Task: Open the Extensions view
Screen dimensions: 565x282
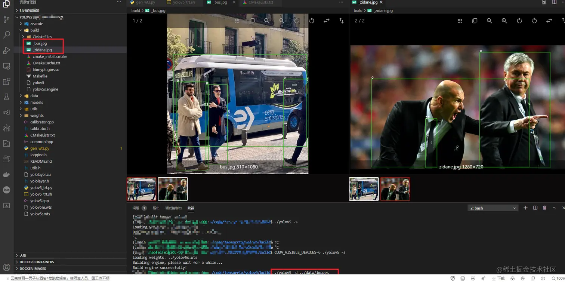Action: 6,82
